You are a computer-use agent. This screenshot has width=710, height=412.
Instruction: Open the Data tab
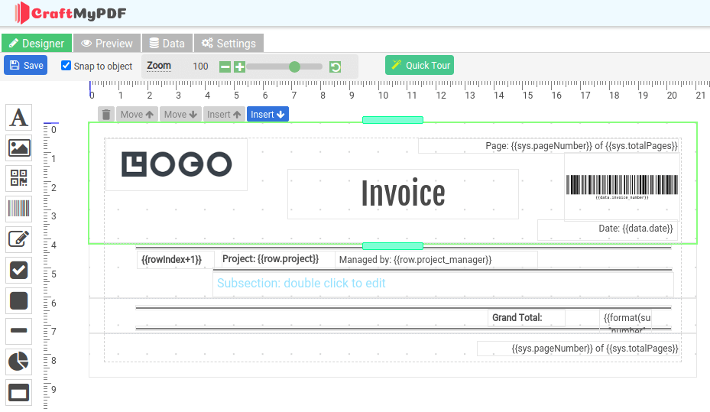[167, 43]
